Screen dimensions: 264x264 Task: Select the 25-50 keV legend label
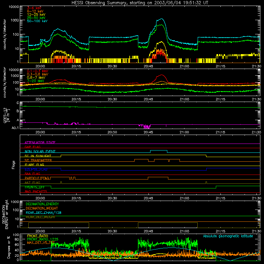coord(36,18)
